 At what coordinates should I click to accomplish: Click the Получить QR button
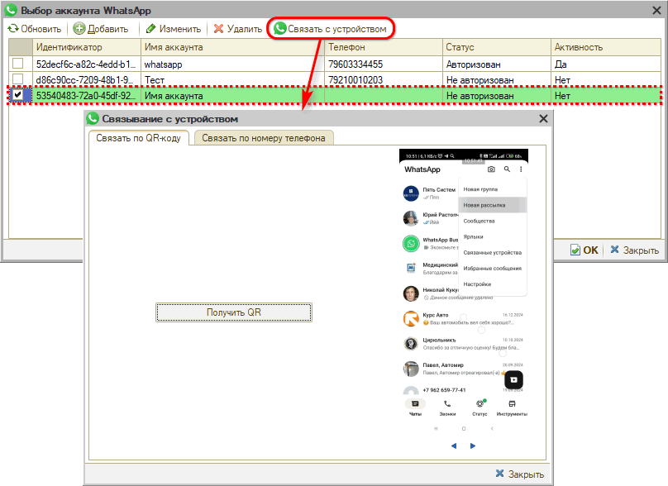click(233, 312)
